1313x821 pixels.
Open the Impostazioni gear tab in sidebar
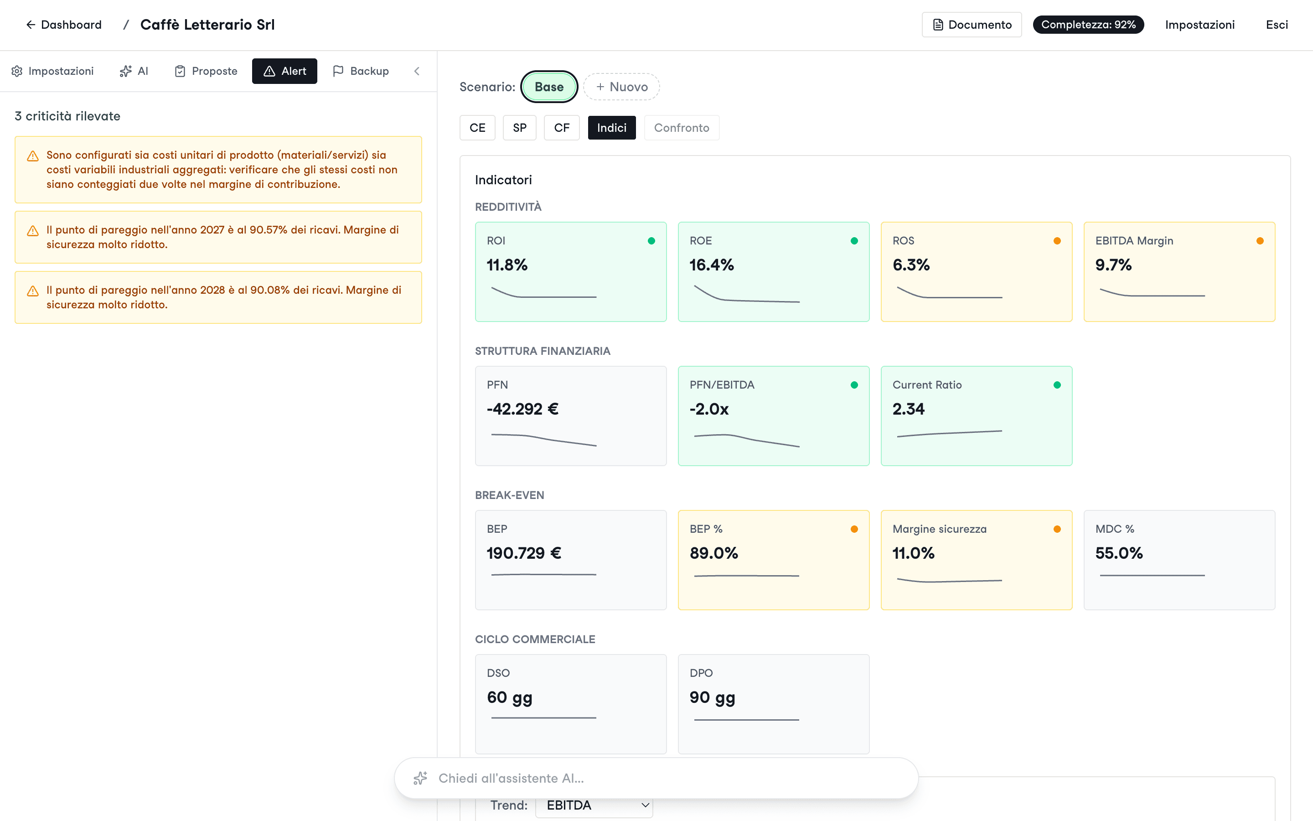(x=52, y=71)
